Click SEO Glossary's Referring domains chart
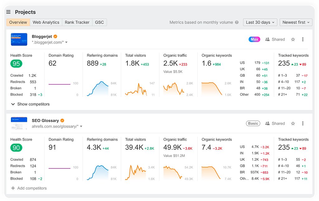Image resolution: width=319 pixels, height=201 pixels. pos(98,173)
